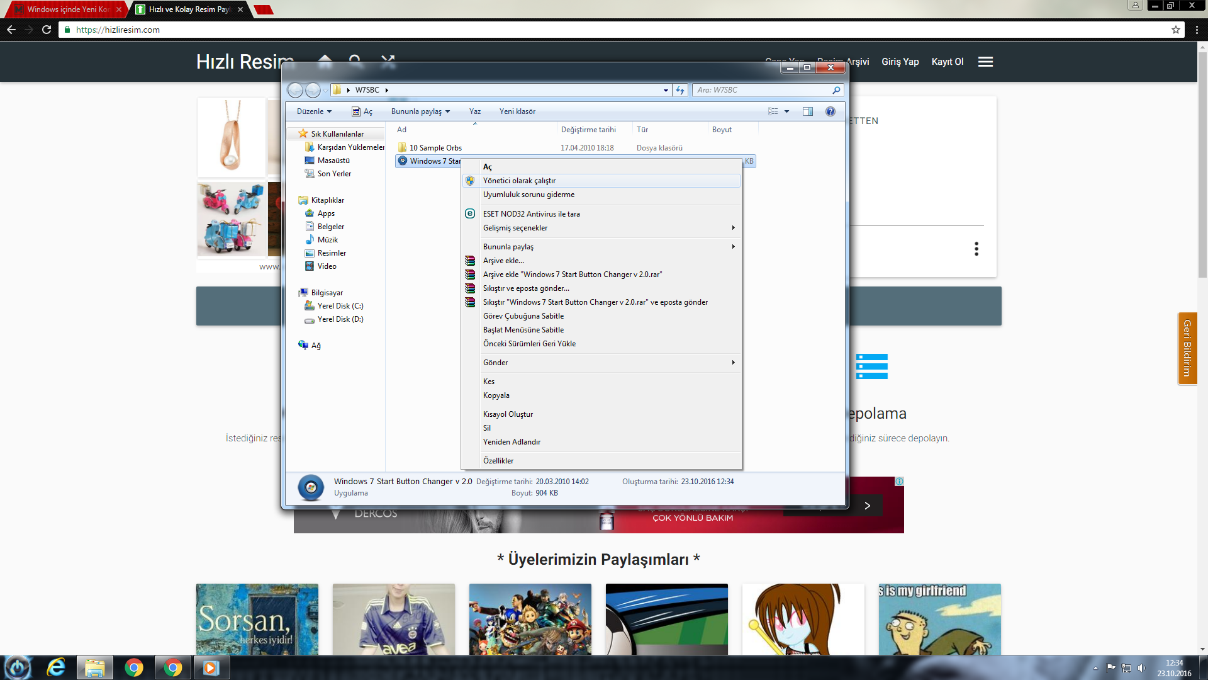Click the browser reload icon
The height and width of the screenshot is (680, 1208).
click(x=47, y=30)
